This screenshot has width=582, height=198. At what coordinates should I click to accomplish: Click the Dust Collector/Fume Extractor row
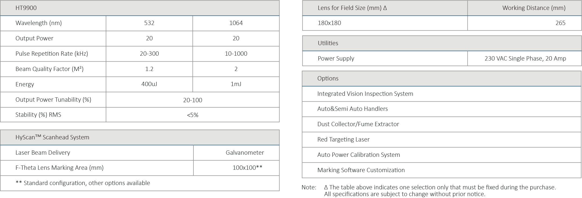click(358, 124)
